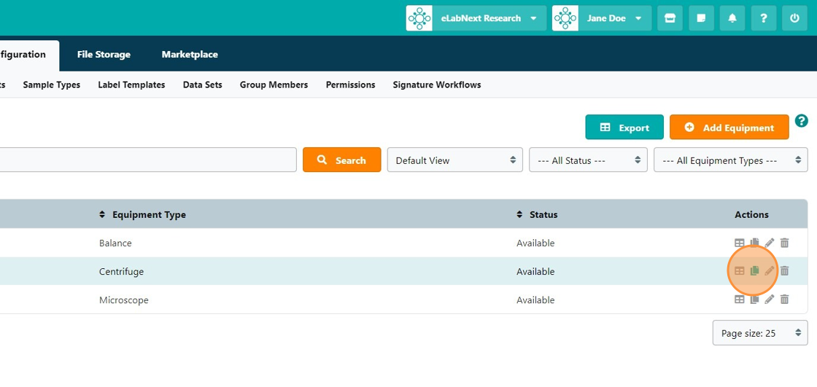817x387 pixels.
Task: Edit the Microscope equipment with pencil icon
Action: coord(769,300)
